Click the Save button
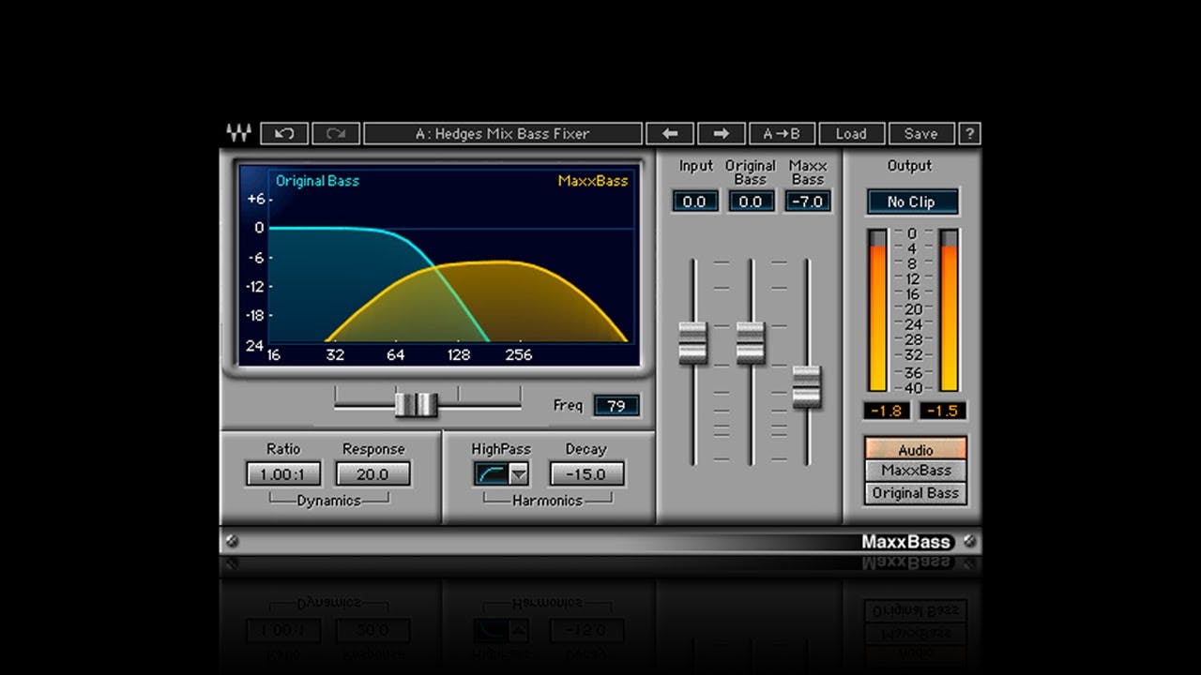This screenshot has height=675, width=1201. 920,133
